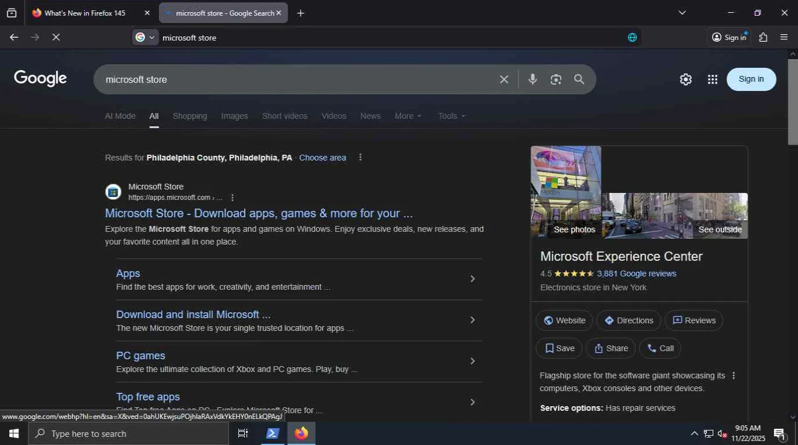List all open tabs dropdown
Screen dimensions: 798x445
(682, 13)
